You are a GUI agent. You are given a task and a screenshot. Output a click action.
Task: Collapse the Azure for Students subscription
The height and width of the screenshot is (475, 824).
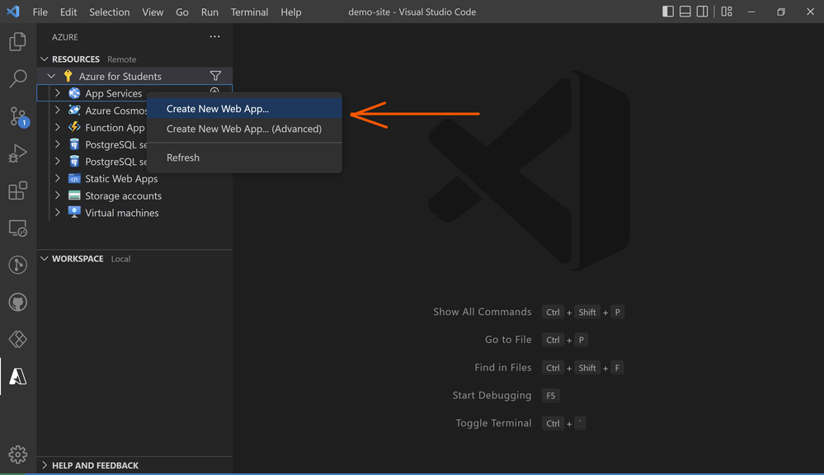point(51,76)
